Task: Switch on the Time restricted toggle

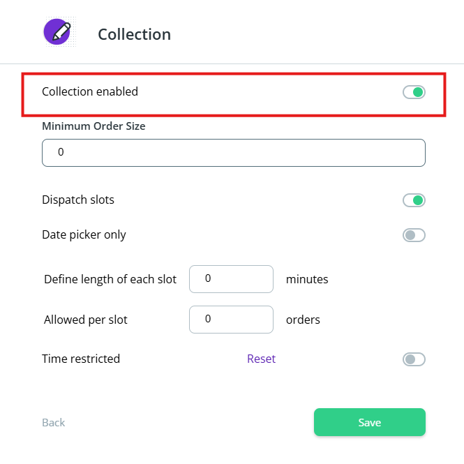Action: [414, 359]
